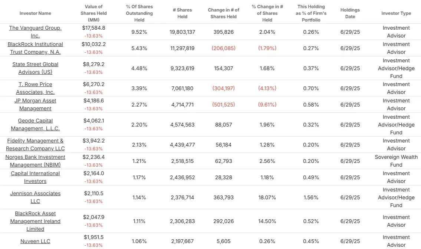Select Capital International Investors link
The width and height of the screenshot is (421, 249).
pos(35,177)
